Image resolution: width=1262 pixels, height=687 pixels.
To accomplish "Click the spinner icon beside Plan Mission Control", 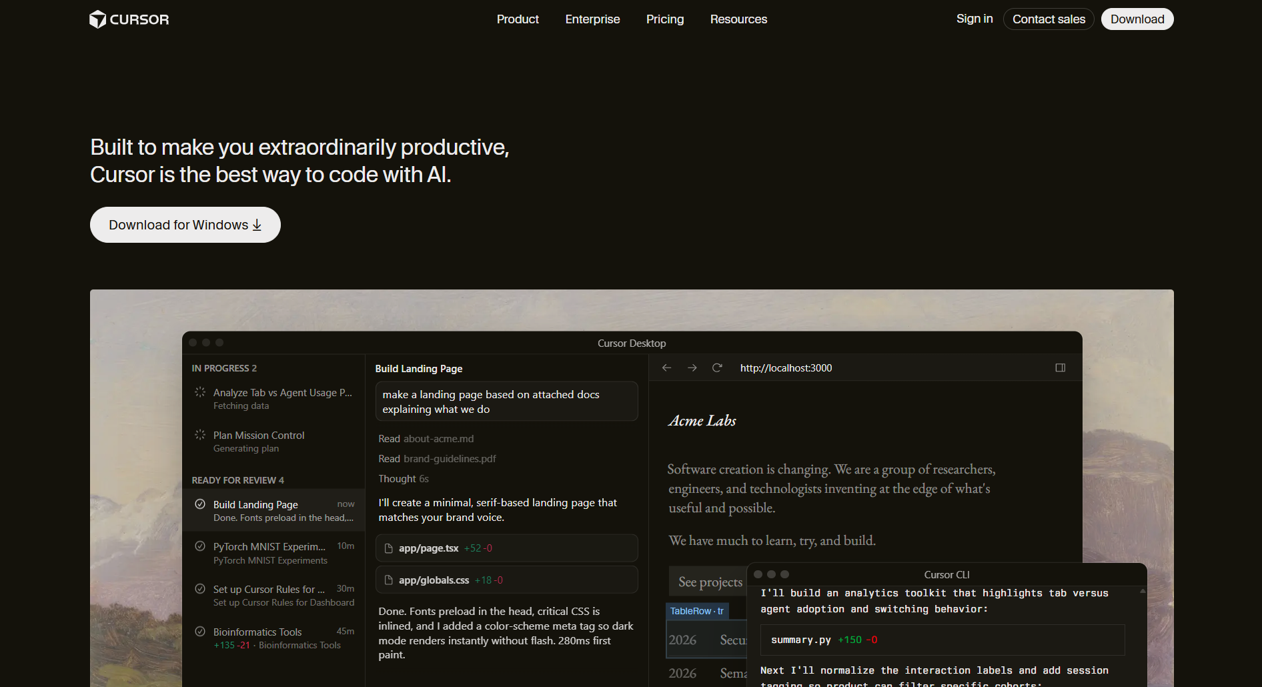I will 200,435.
